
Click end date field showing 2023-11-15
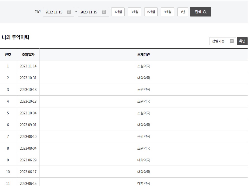click(93, 12)
